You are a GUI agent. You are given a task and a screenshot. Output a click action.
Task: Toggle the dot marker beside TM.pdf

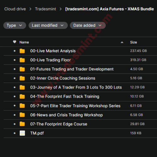click(x=14, y=133)
